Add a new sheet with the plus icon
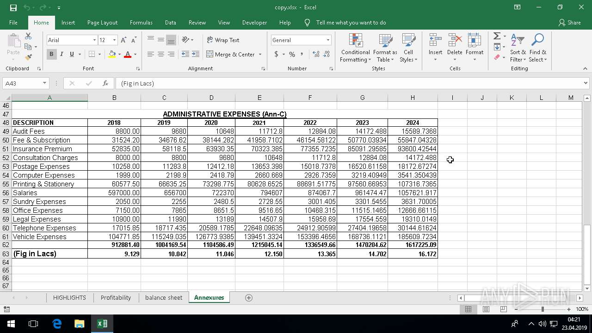Viewport: 592px width, 333px height. click(x=249, y=298)
